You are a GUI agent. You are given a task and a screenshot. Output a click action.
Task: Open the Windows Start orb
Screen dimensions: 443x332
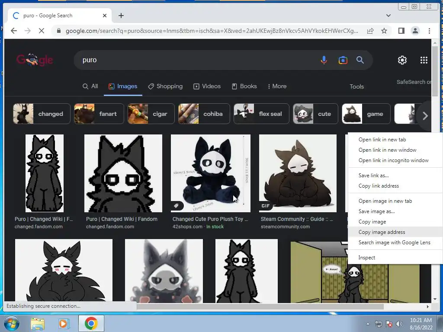[x=11, y=323]
